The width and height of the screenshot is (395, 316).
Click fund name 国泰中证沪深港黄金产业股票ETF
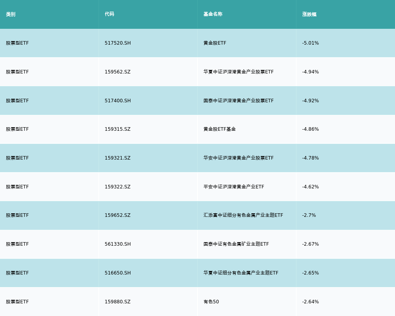[x=239, y=101]
